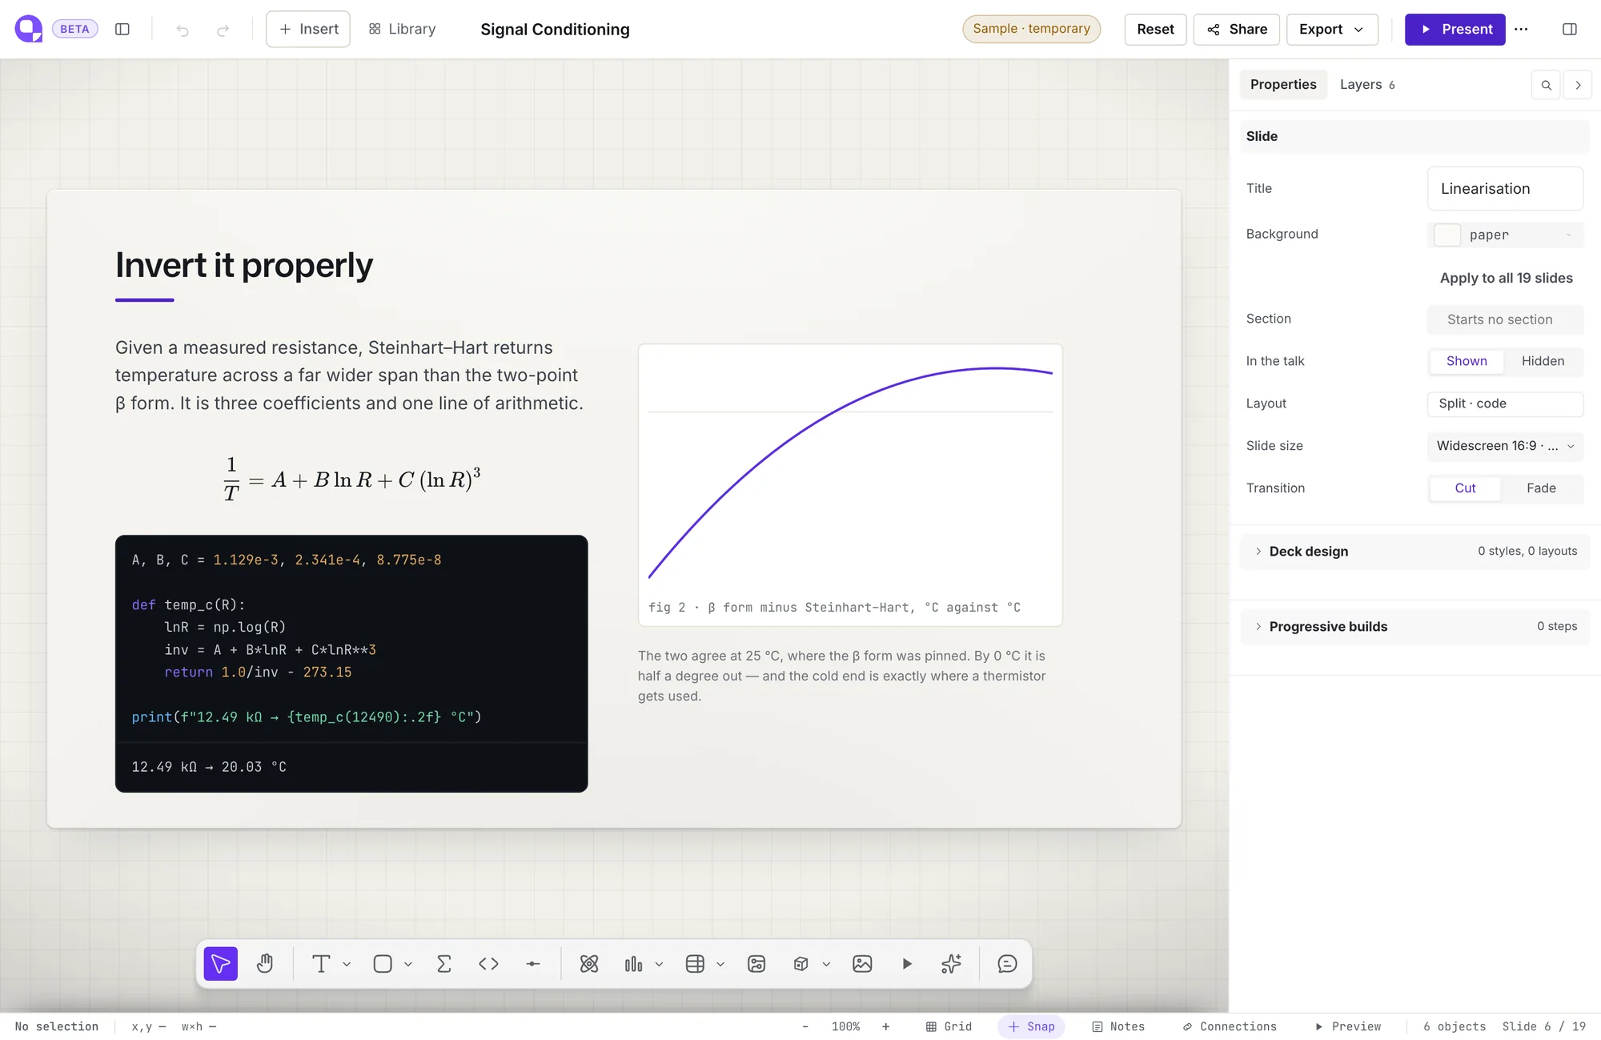Toggle the right panel icon
The height and width of the screenshot is (1040, 1601).
(1570, 29)
